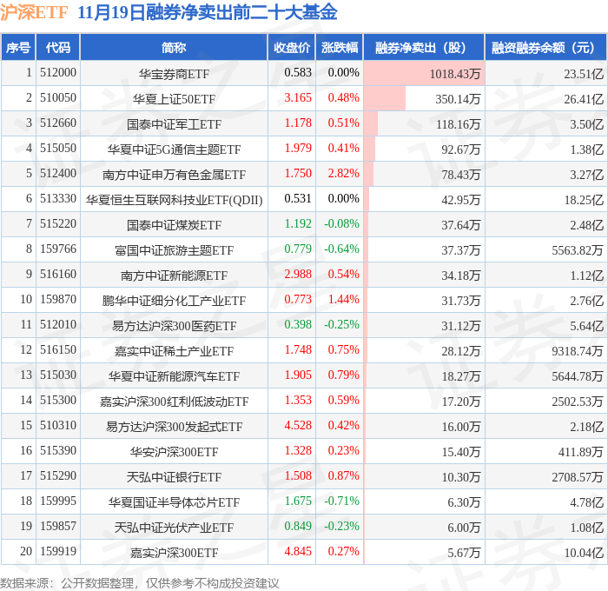Image resolution: width=608 pixels, height=591 pixels.
Task: Click fund code 159870
Action: (58, 300)
